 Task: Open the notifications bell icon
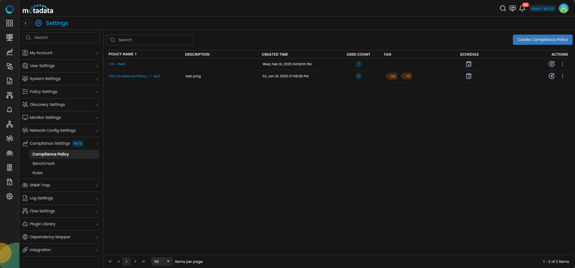522,8
